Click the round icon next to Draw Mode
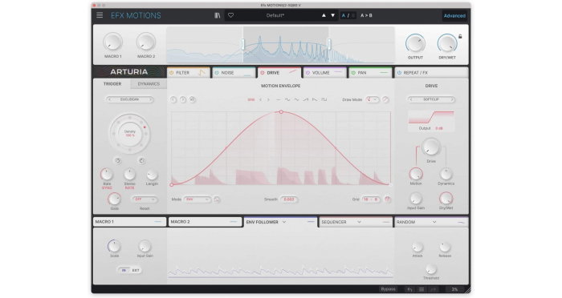This screenshot has height=298, width=562. click(385, 99)
